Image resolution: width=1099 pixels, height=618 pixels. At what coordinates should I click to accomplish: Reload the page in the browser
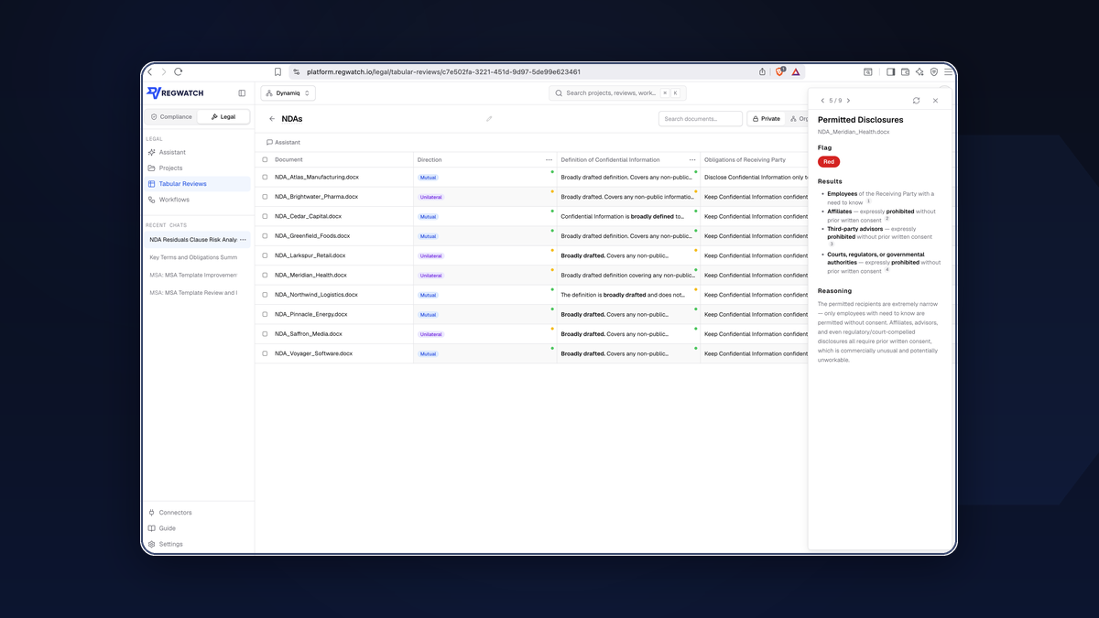coord(178,71)
